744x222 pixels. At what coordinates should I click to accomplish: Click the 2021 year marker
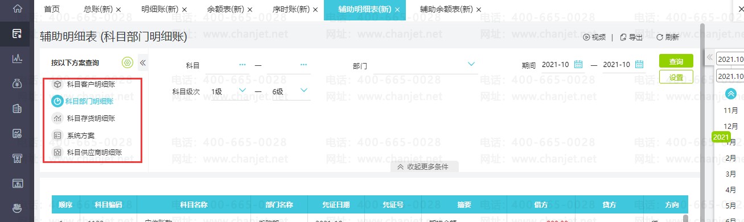click(x=721, y=137)
